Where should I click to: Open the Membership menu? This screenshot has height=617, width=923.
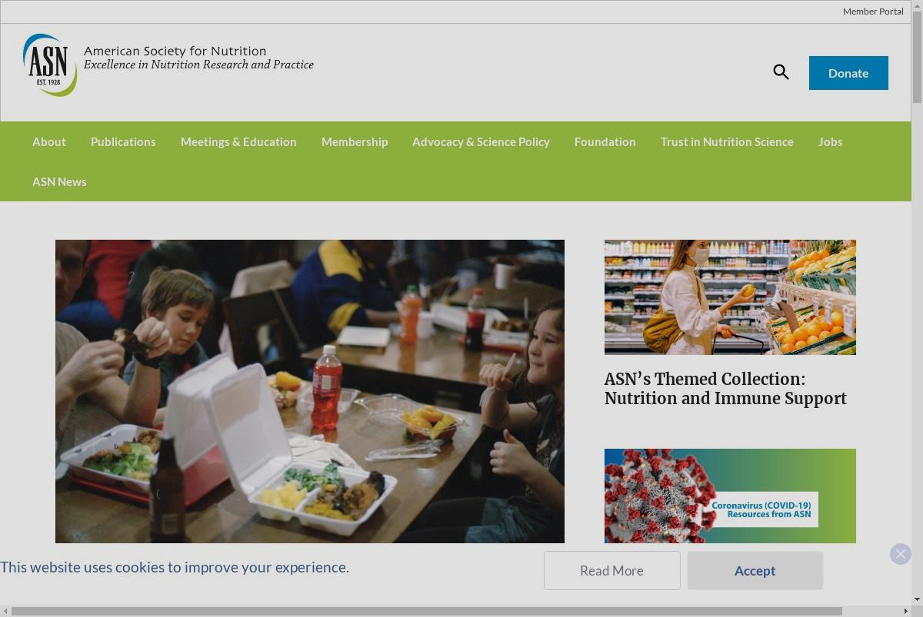(x=355, y=141)
